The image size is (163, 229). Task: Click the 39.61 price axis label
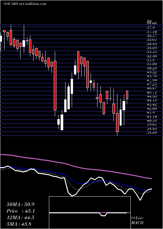[x=152, y=125]
